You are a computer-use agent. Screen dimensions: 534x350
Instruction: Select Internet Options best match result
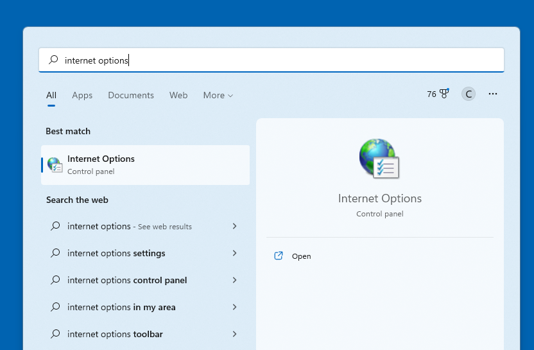click(146, 165)
